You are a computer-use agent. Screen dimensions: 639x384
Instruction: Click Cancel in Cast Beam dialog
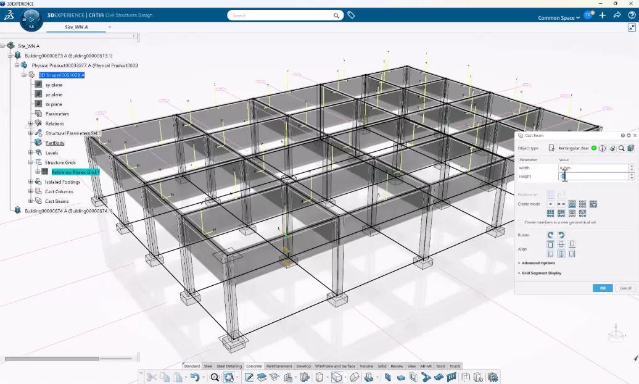pos(625,288)
